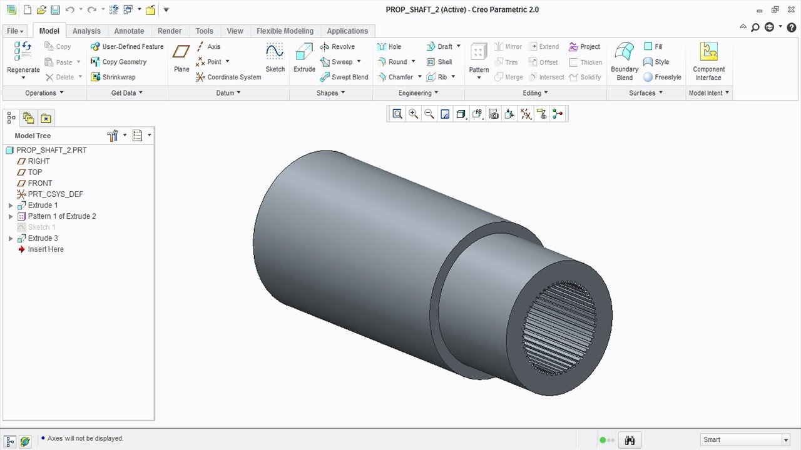Open the Sketch tool
The width and height of the screenshot is (801, 450).
click(275, 58)
